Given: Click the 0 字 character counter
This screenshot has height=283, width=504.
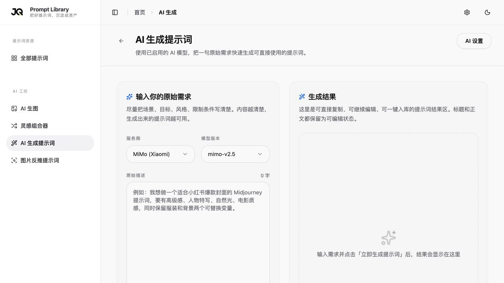Looking at the screenshot, I should coord(265,176).
